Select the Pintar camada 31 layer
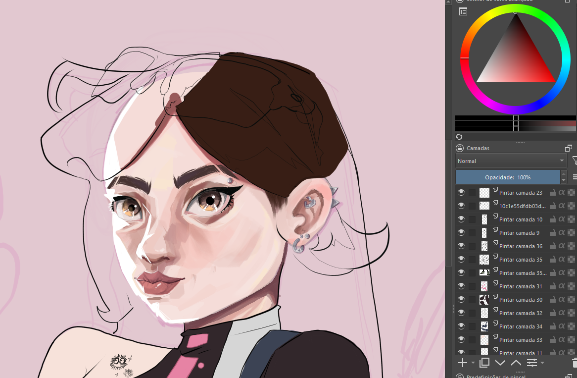The image size is (577, 378). [521, 286]
